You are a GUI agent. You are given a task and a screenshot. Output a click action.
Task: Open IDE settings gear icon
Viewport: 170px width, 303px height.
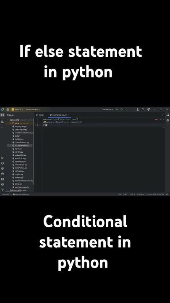pyautogui.click(x=148, y=109)
